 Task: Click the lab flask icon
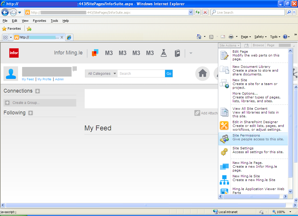tap(164, 53)
